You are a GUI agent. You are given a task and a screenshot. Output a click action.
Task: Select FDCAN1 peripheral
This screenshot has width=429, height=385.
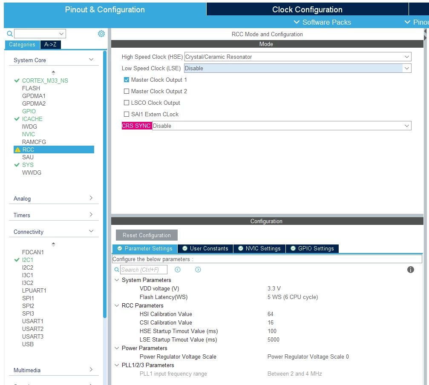tap(33, 252)
